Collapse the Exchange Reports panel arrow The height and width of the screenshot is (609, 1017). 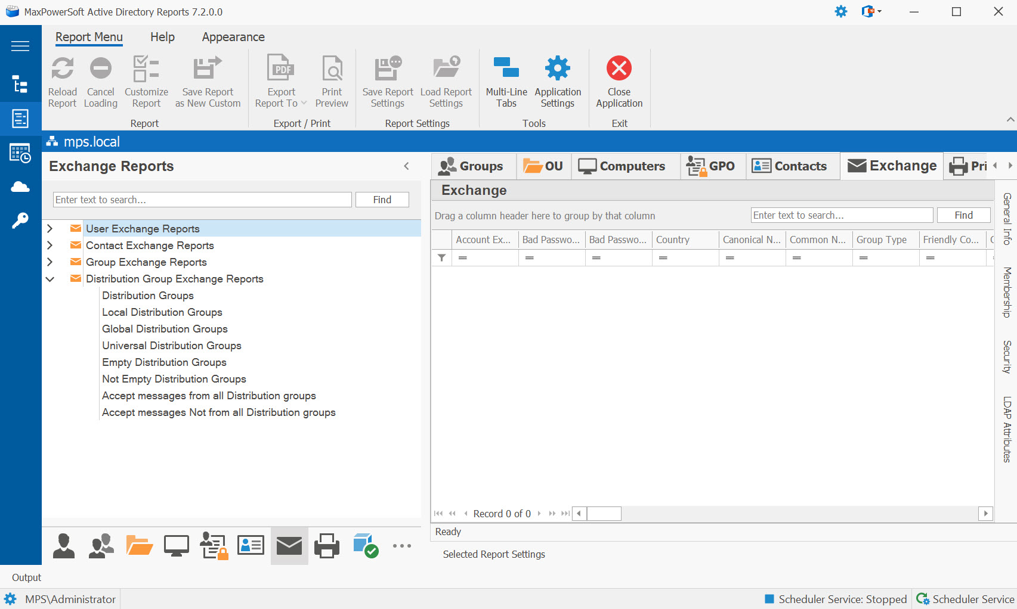[x=407, y=166]
